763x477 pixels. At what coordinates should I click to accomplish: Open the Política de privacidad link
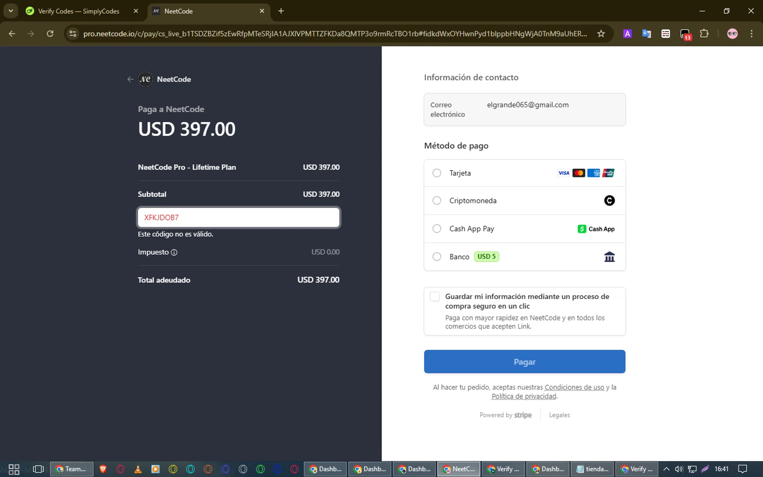pos(524,396)
